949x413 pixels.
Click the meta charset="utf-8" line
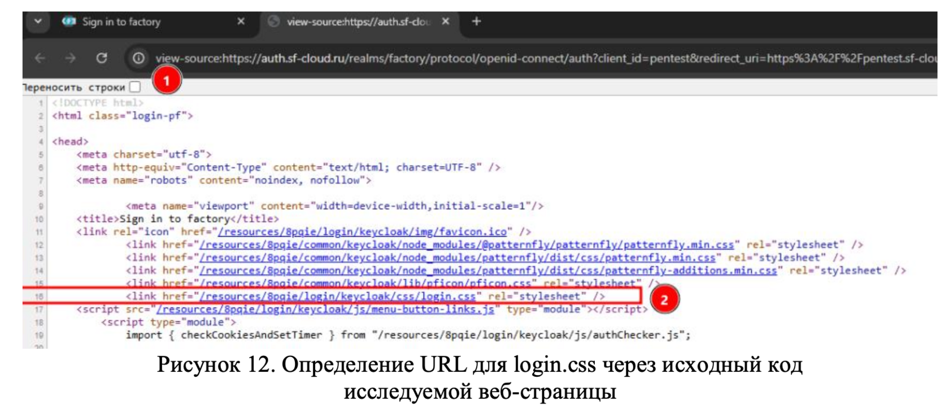[x=144, y=154]
